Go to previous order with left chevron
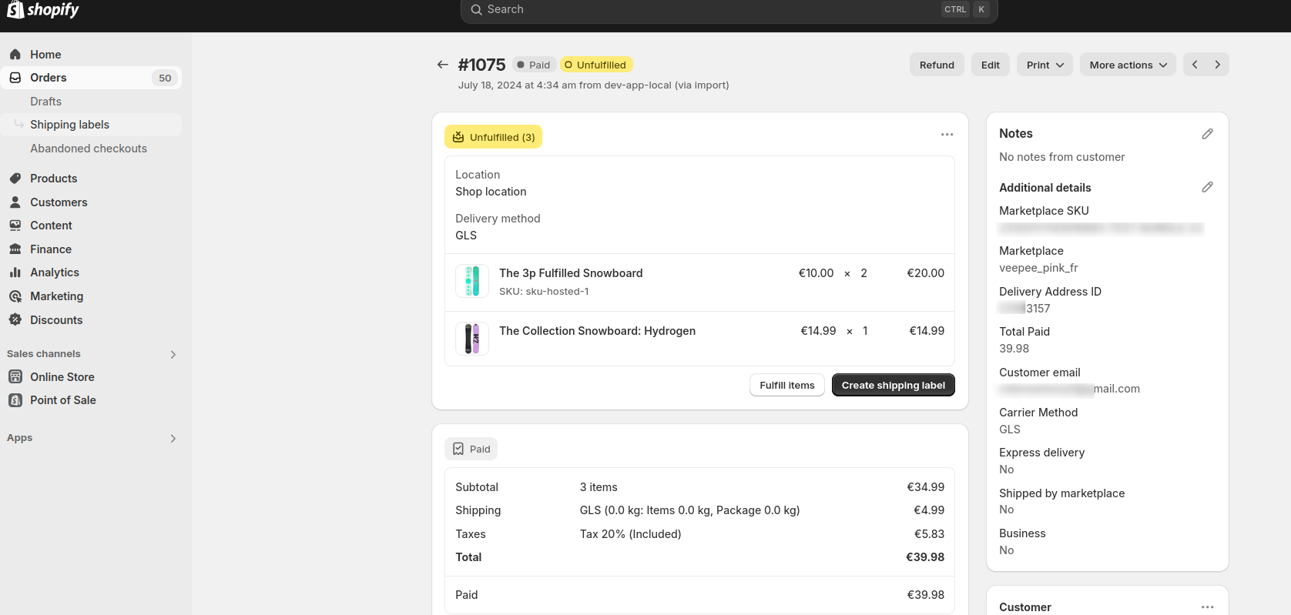Screen dimensions: 1291x615 tap(1195, 65)
